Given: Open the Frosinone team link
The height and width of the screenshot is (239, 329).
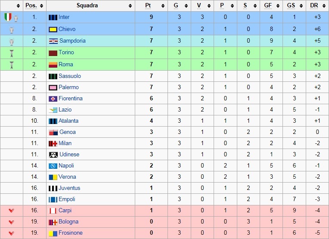Looking at the screenshot, I should tap(71, 233).
